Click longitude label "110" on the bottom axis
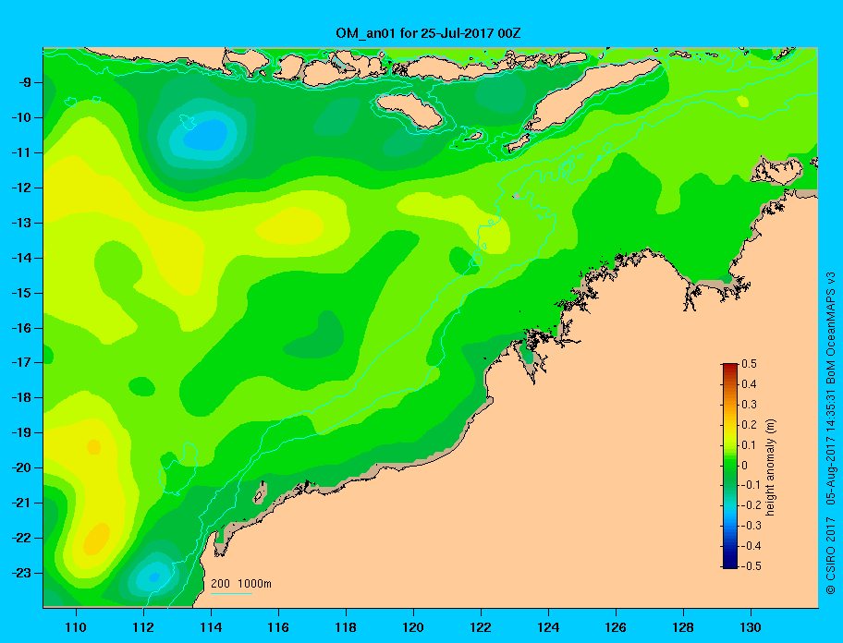Image resolution: width=843 pixels, height=643 pixels. [76, 627]
